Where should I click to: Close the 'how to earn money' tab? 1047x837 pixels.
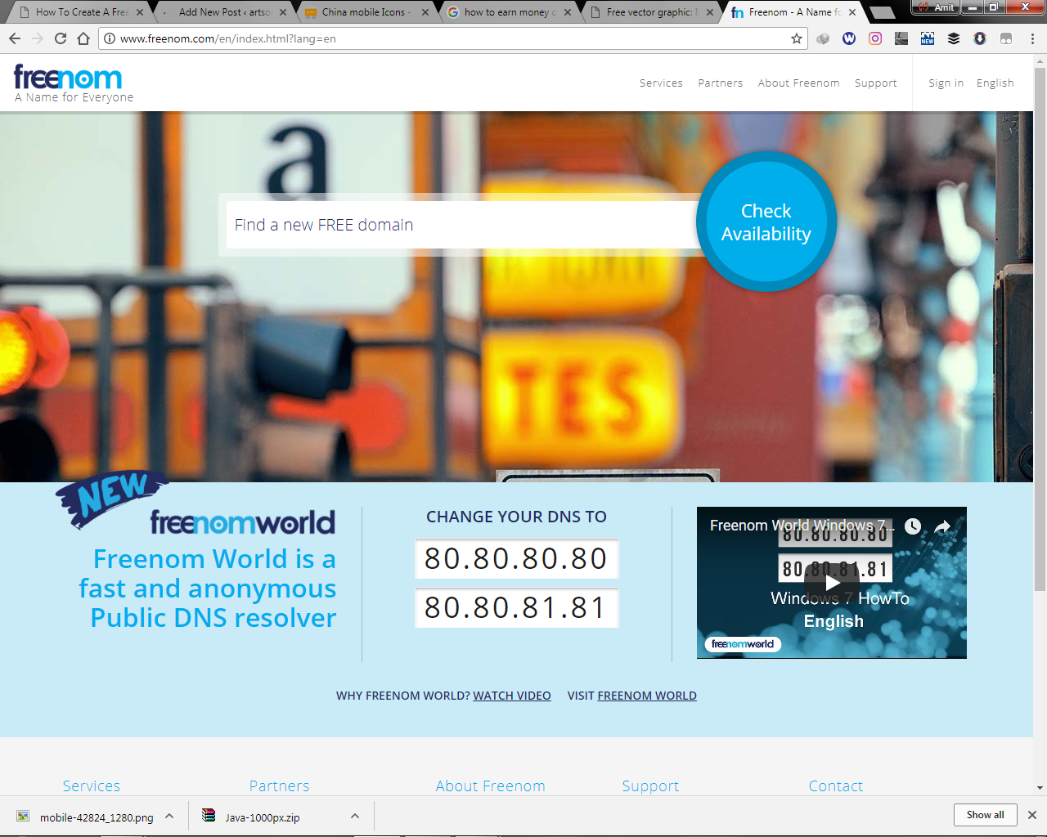point(568,12)
